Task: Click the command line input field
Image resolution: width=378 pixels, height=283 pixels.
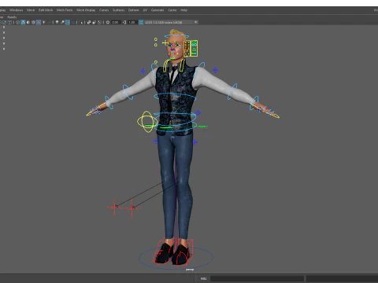Action: 257,278
